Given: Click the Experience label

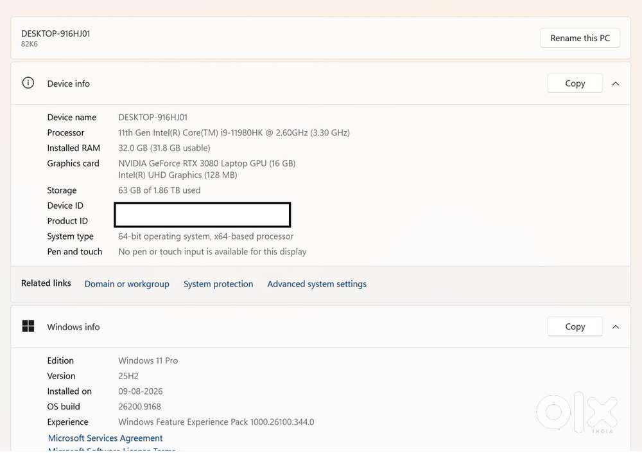Looking at the screenshot, I should [67, 422].
